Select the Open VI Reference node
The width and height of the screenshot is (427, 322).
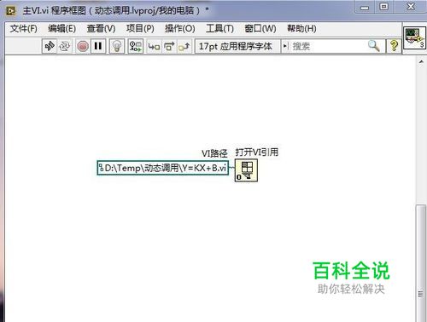coord(246,170)
